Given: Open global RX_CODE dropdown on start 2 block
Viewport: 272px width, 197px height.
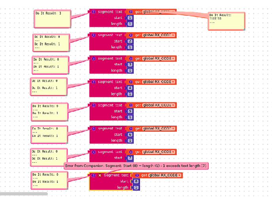Looking at the screenshot, I should pos(159,35).
